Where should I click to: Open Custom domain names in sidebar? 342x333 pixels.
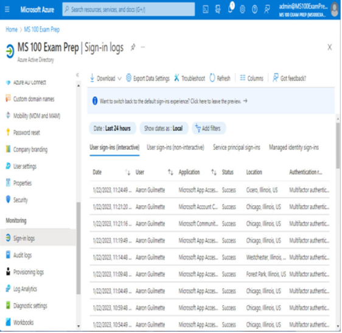[34, 99]
